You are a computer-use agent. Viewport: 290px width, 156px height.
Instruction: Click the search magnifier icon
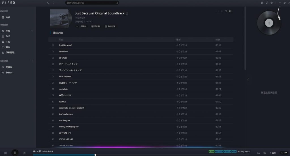117,3
